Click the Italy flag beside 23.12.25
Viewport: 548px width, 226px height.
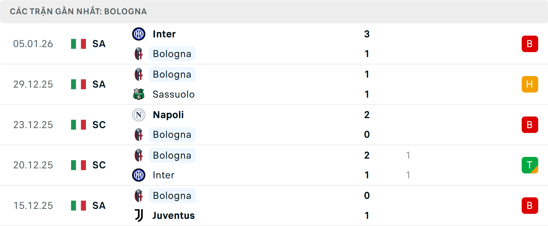pyautogui.click(x=78, y=125)
